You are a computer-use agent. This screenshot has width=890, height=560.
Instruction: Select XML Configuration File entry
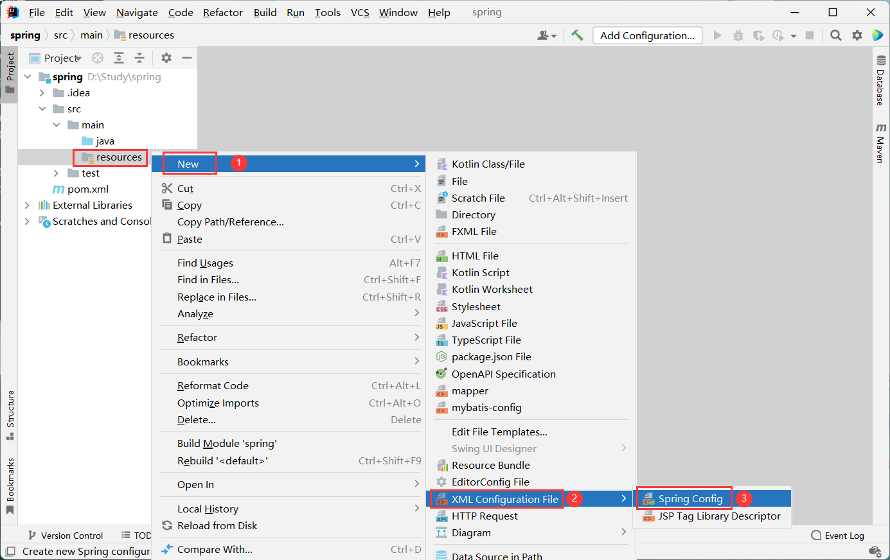tap(531, 499)
